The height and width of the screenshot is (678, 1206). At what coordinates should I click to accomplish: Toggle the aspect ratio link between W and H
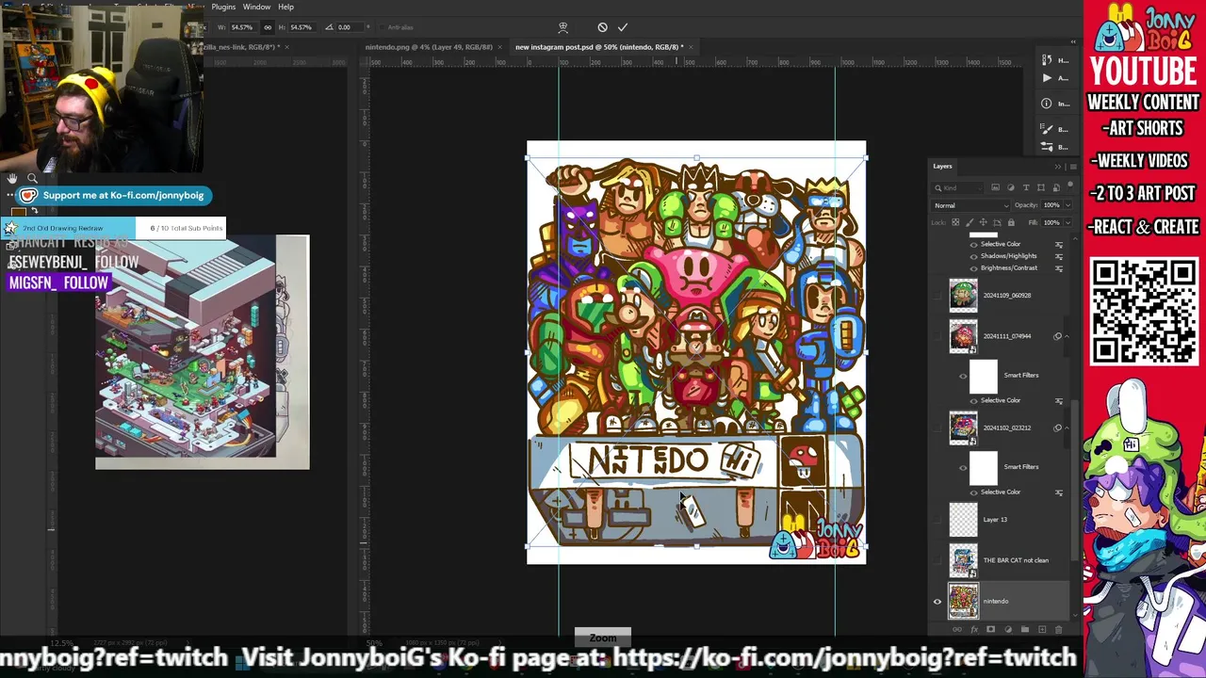pyautogui.click(x=268, y=27)
